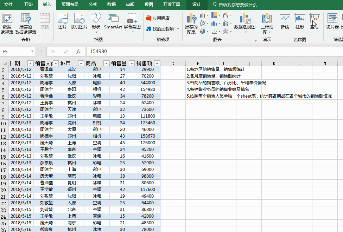343x232 pixels.
Task: Open the Screenshot (屏幕截图) tool
Action: [132, 23]
